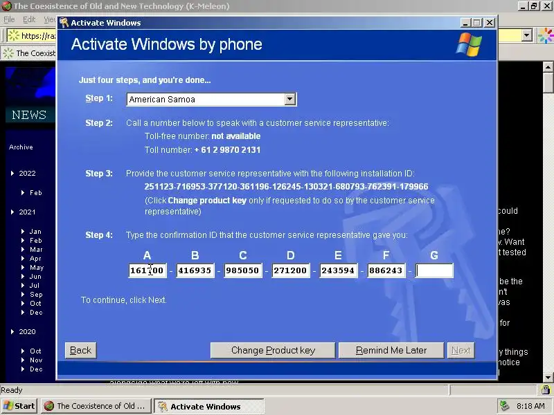The height and width of the screenshot is (415, 554).
Task: Switch to The Coexistence of Old taskbar item
Action: pos(96,406)
